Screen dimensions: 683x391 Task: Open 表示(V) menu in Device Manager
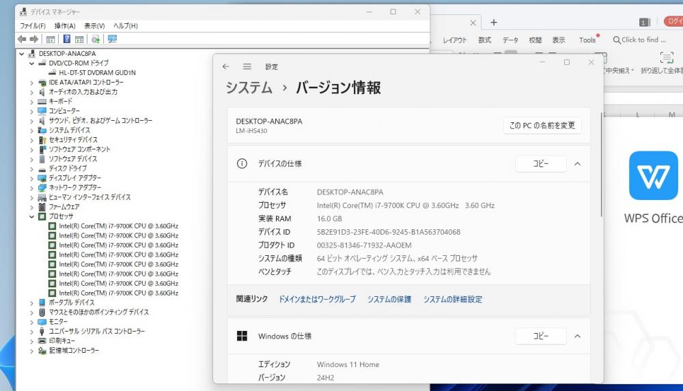point(94,26)
